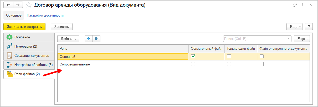Open the top Еще dropdown menu
The width and height of the screenshot is (318, 107).
294,27
